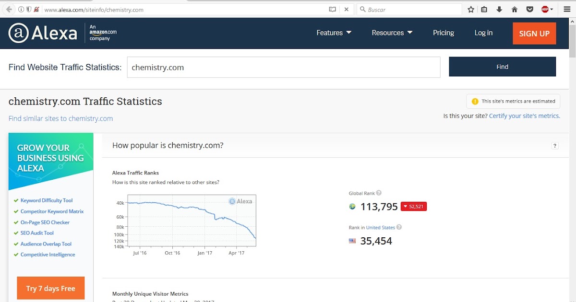
Task: Open the Pricing page
Action: [444, 33]
